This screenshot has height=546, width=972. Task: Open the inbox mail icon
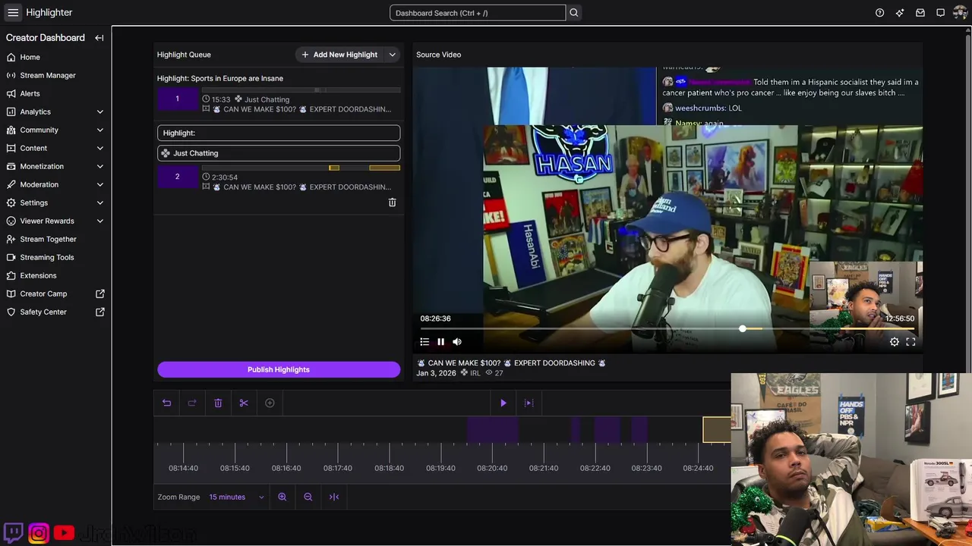pos(920,12)
